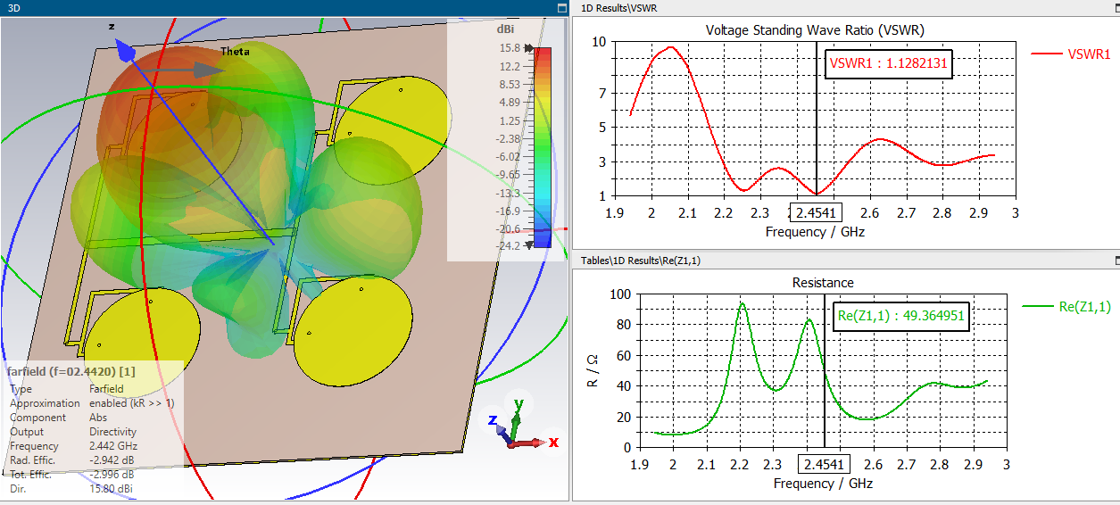Maximize the Re(Z1,1) resistance panel
1120x505 pixels.
(x=1116, y=260)
